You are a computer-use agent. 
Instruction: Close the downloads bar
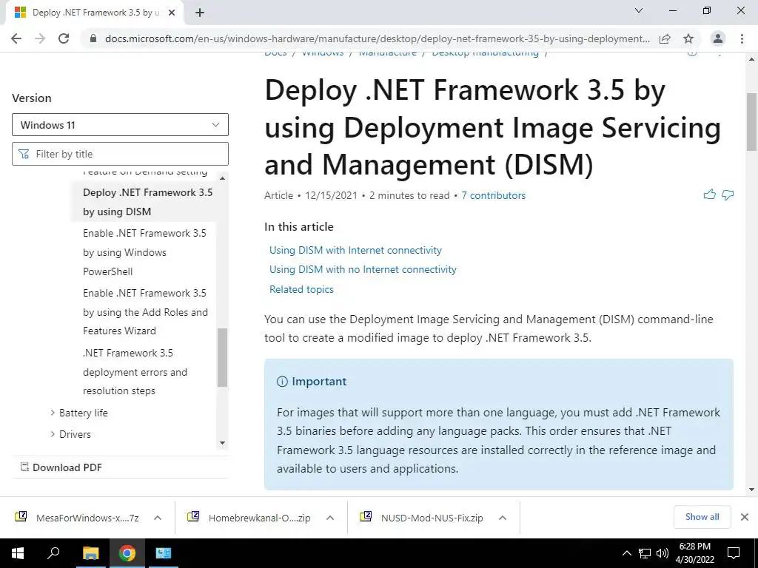[x=745, y=517]
